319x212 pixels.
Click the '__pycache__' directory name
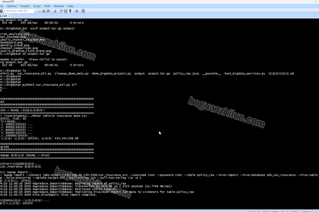click(212, 73)
